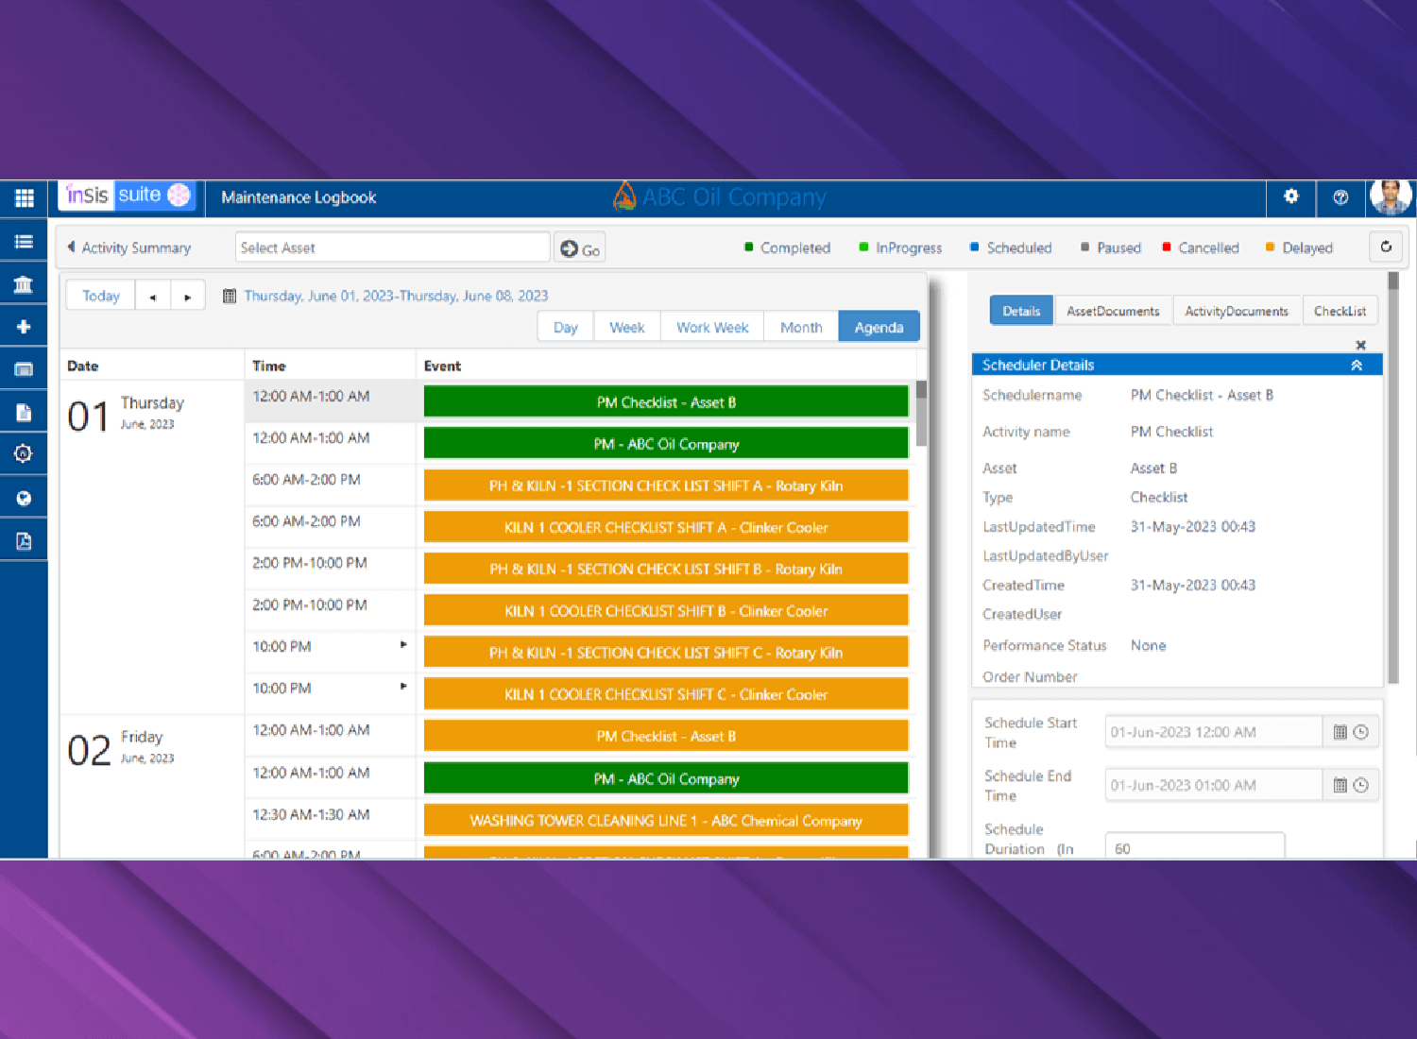The height and width of the screenshot is (1039, 1417).
Task: Open the bank building sidebar icon
Action: pos(24,284)
